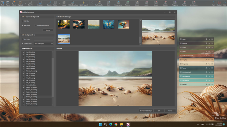Open File Explorer from taskbar

(122, 124)
